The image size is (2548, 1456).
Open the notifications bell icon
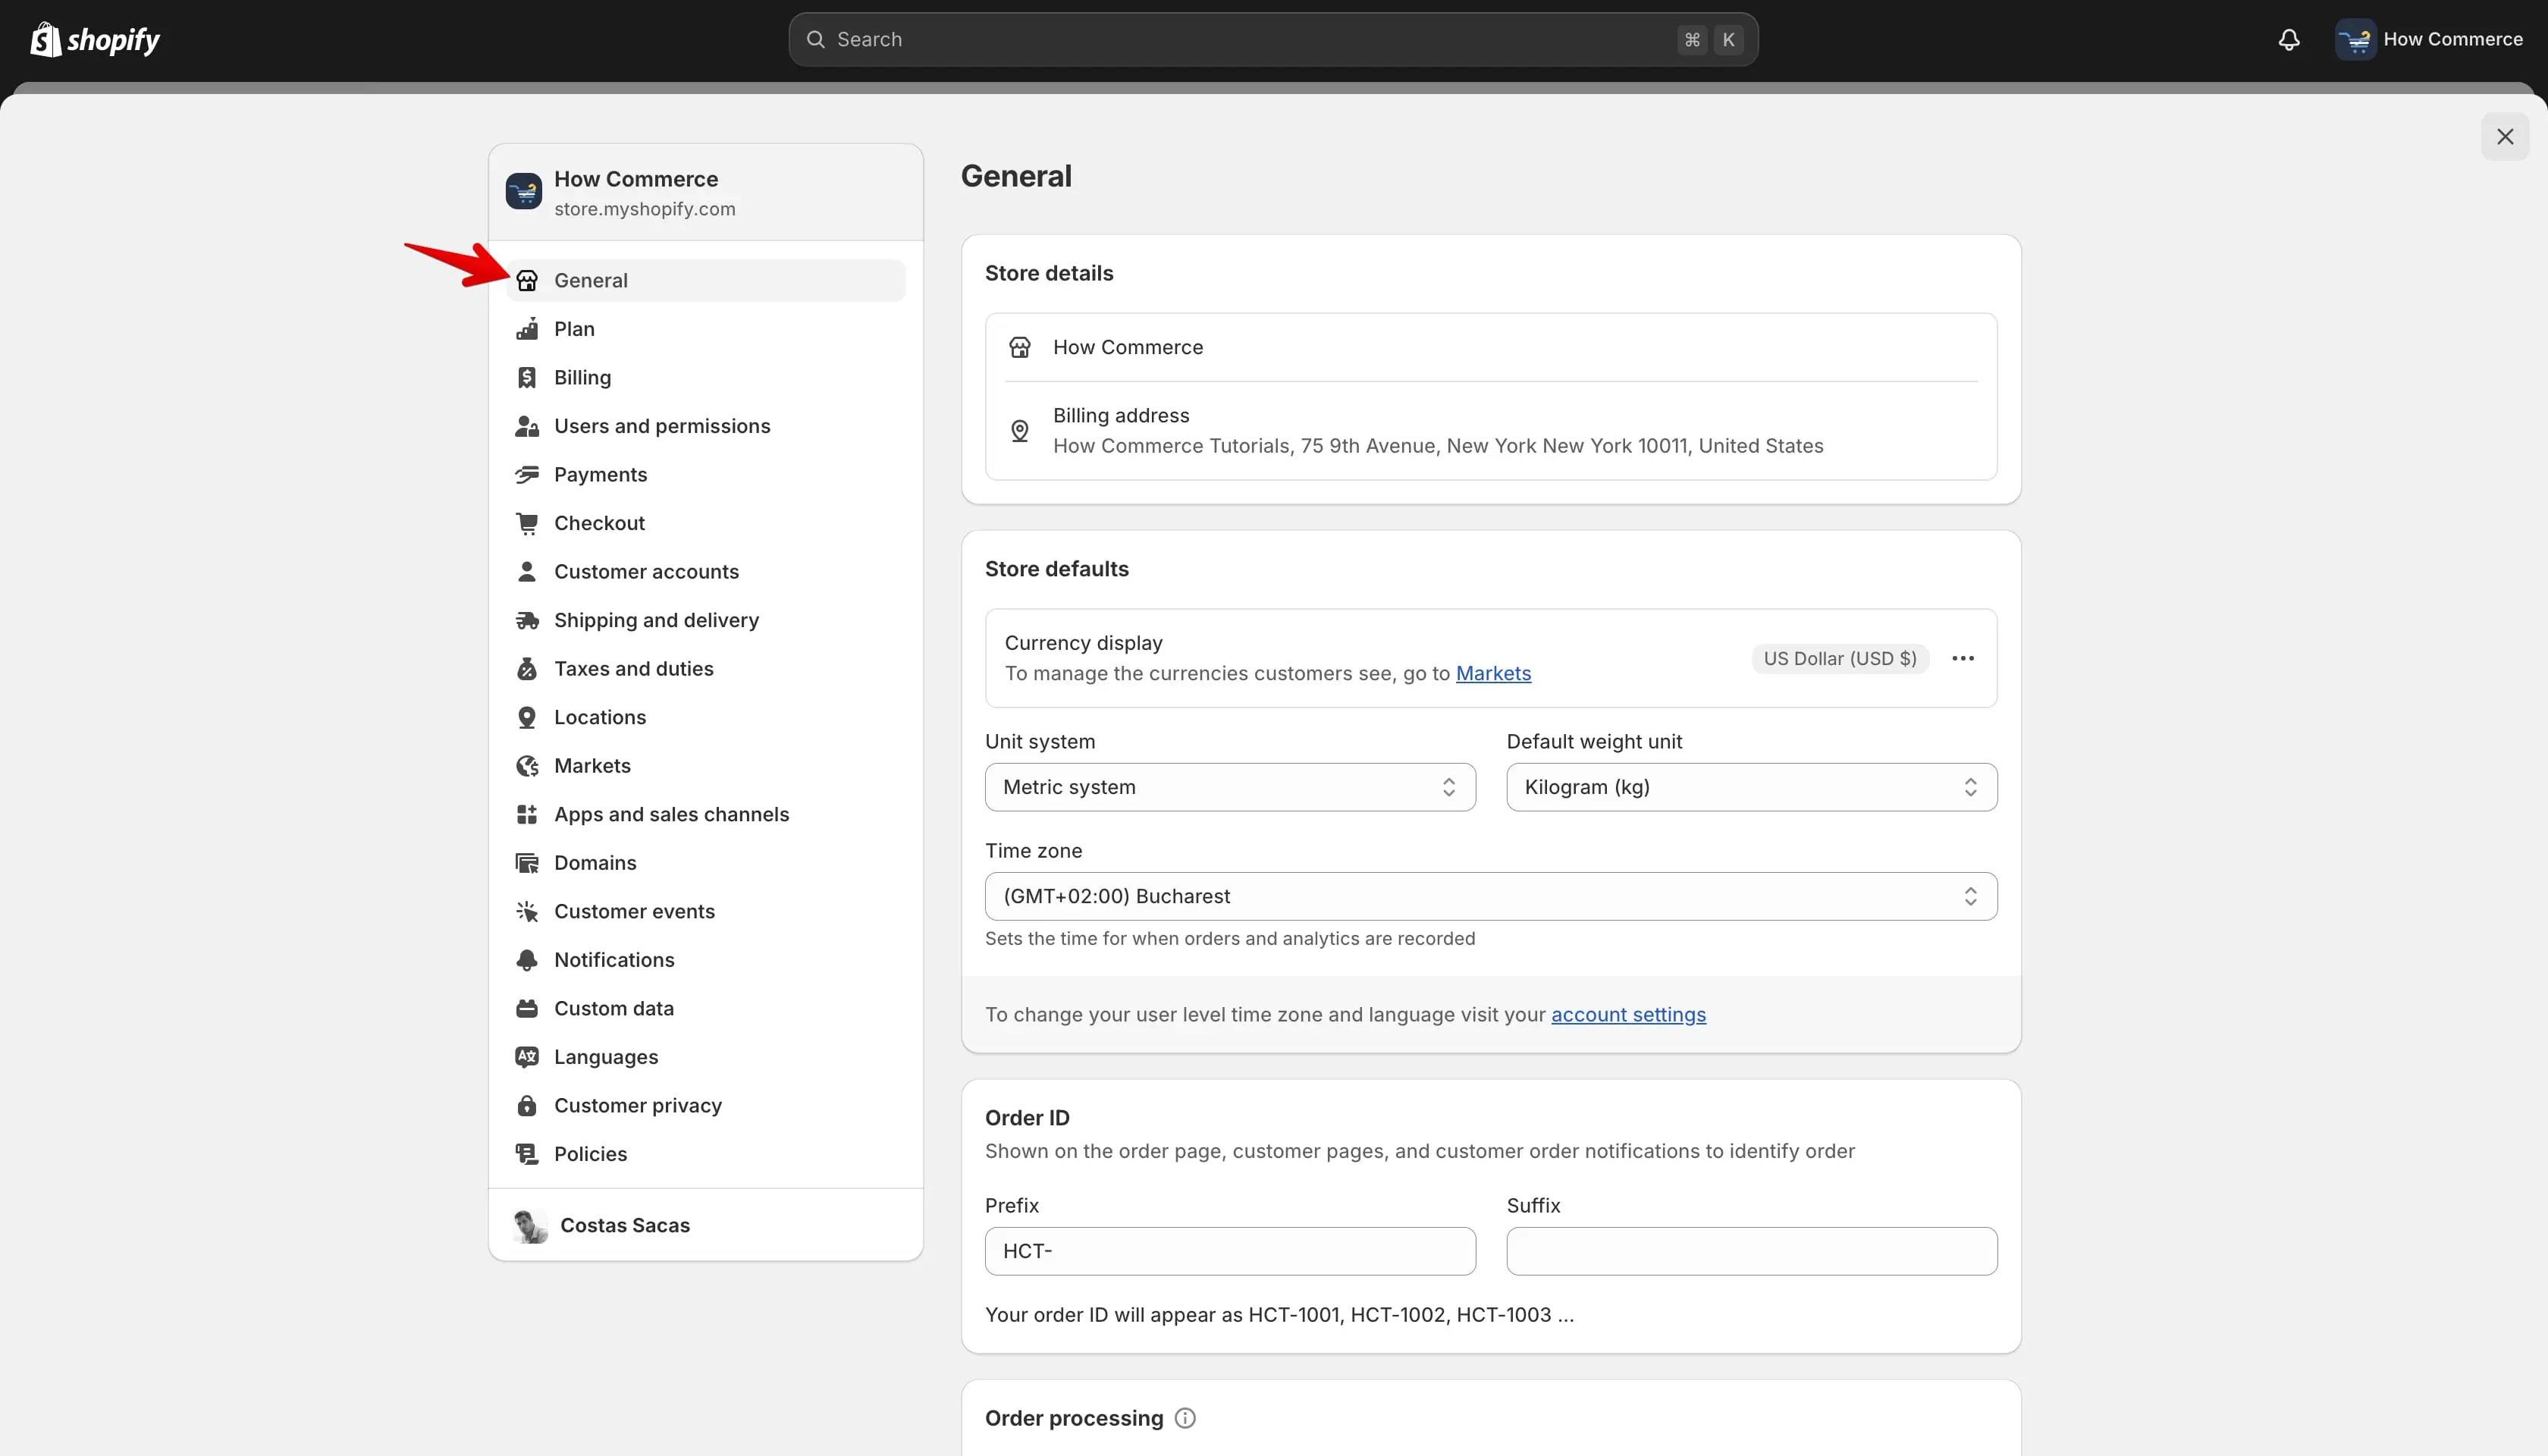(2289, 40)
